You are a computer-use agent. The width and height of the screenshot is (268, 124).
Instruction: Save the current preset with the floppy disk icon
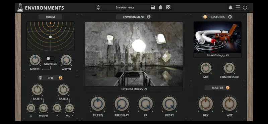click(153, 7)
